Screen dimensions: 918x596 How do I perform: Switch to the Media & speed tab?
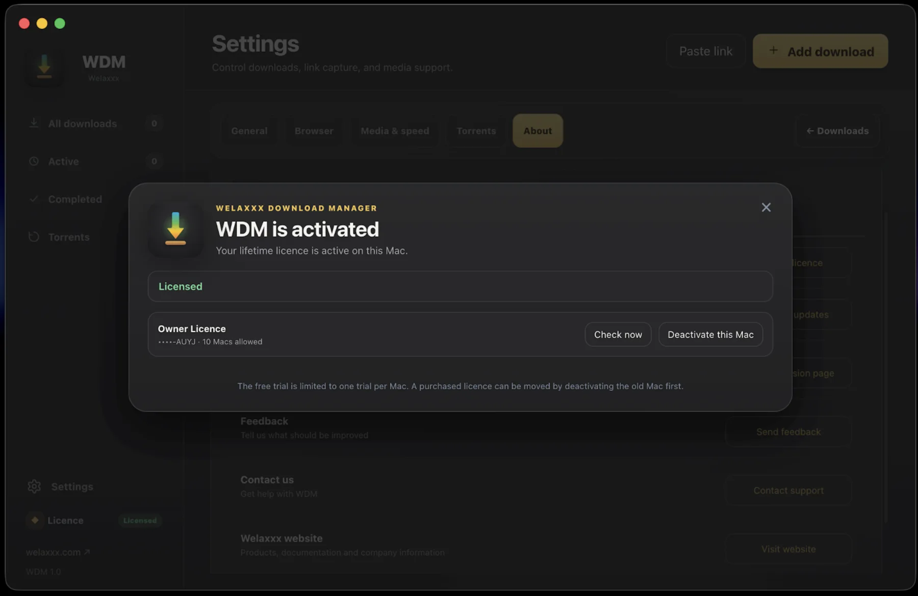point(395,131)
